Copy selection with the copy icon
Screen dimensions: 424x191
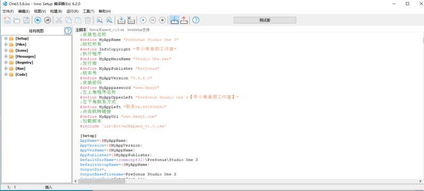click(69, 20)
